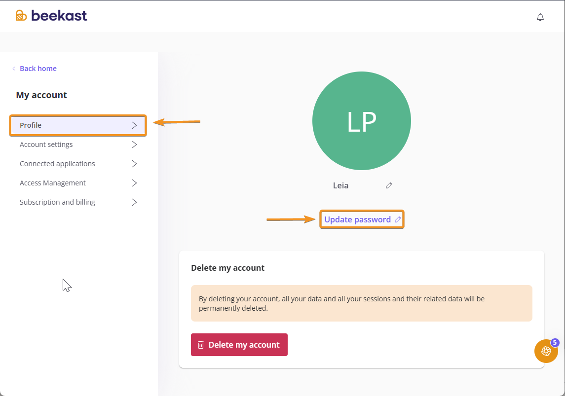
Task: Expand the Access Management chevron
Action: pyautogui.click(x=134, y=183)
